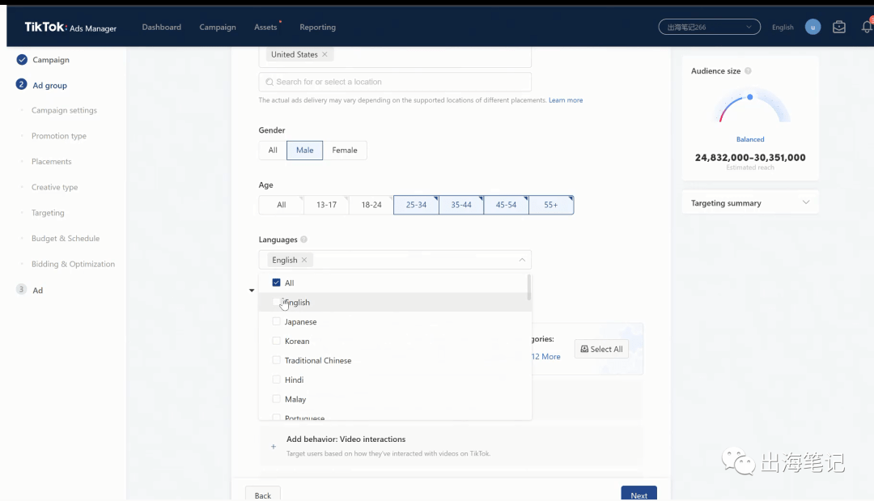Open the Reporting menu
Screen dimensions: 874x501
[318, 27]
